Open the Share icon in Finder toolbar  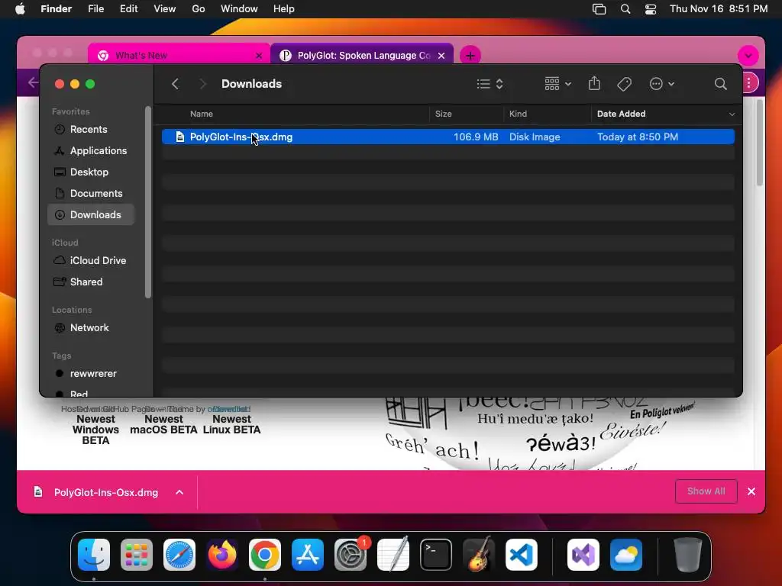click(x=594, y=83)
